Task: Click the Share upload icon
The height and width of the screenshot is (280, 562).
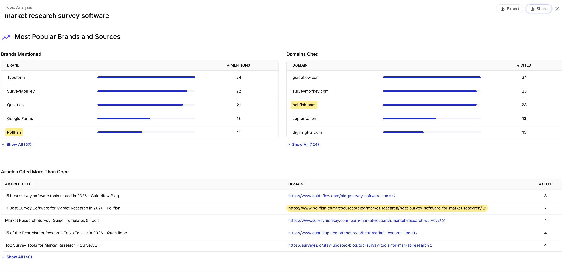Action: pyautogui.click(x=532, y=9)
